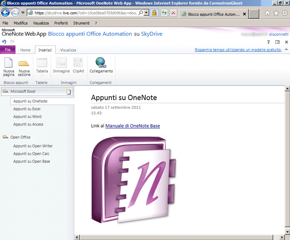Open a new blank browser tab

tap(254, 14)
